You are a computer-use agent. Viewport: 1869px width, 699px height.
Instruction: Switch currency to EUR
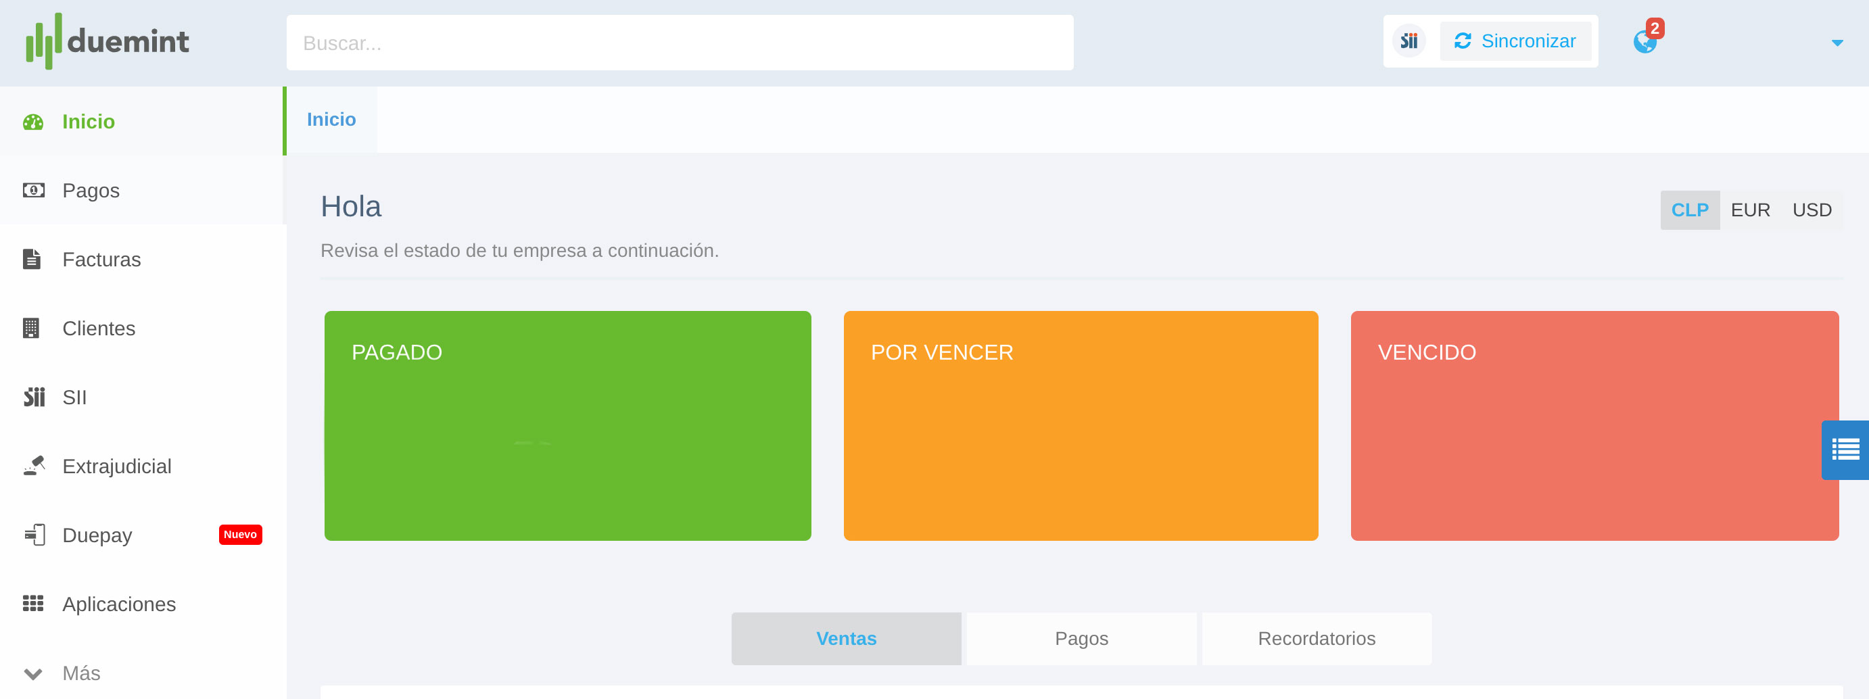point(1750,210)
